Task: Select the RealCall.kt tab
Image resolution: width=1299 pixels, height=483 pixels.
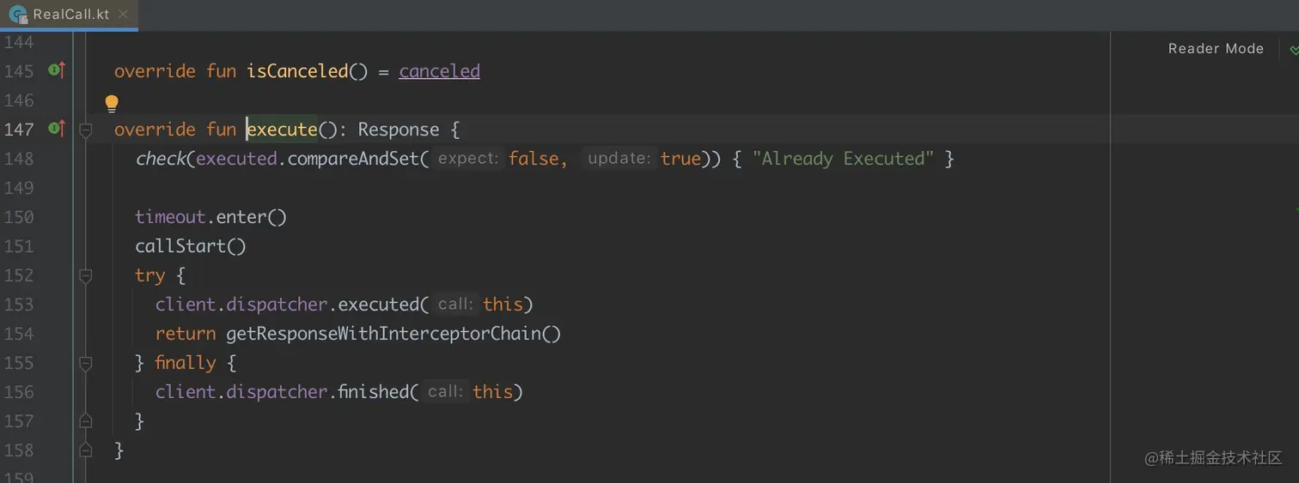Action: click(x=71, y=15)
